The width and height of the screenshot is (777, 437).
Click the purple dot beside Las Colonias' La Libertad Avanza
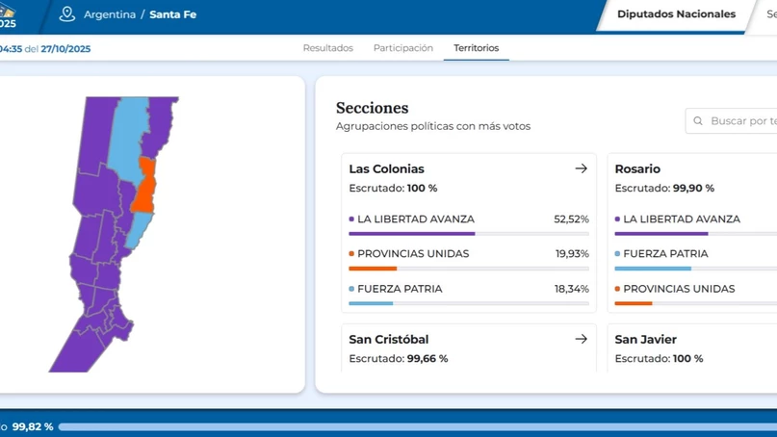[x=351, y=219]
